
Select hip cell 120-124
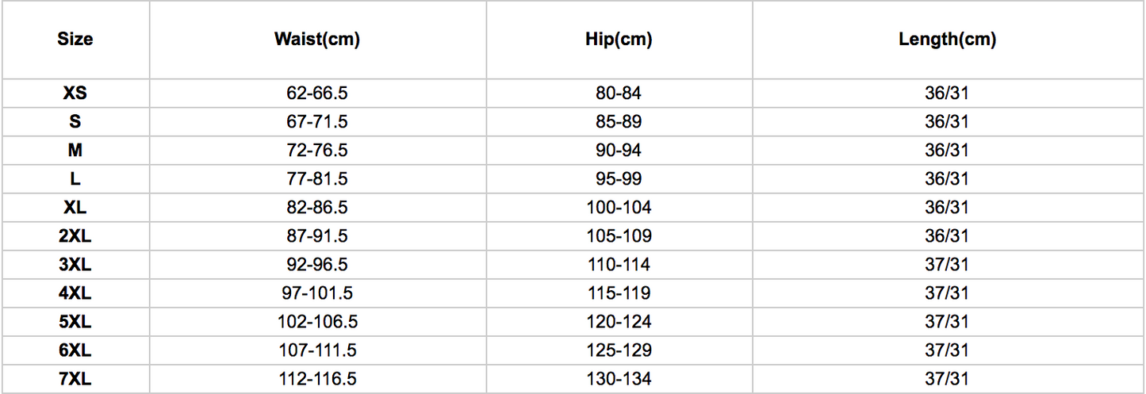tap(619, 322)
